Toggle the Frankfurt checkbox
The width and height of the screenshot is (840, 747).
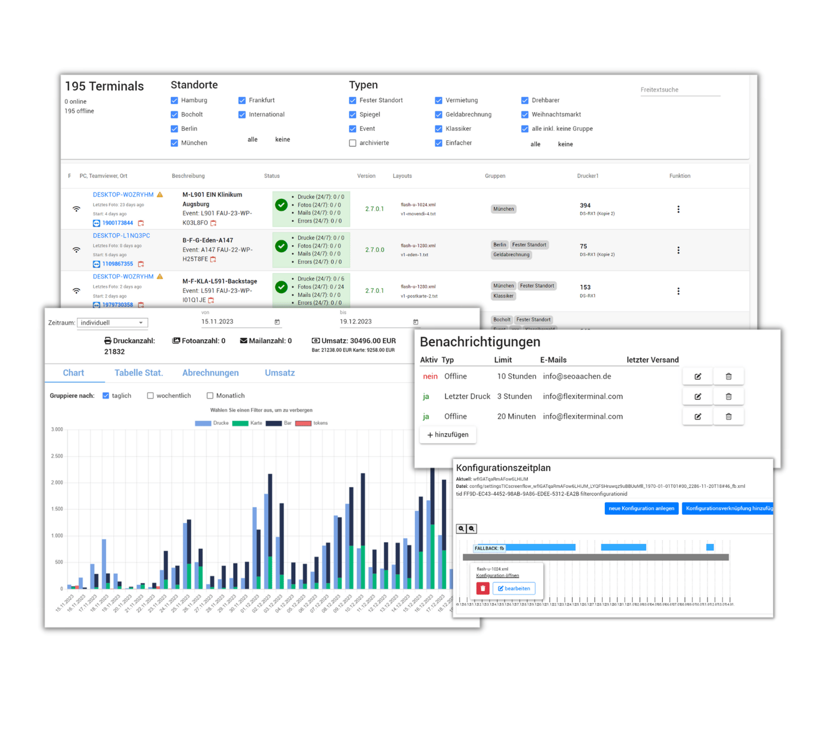(242, 100)
